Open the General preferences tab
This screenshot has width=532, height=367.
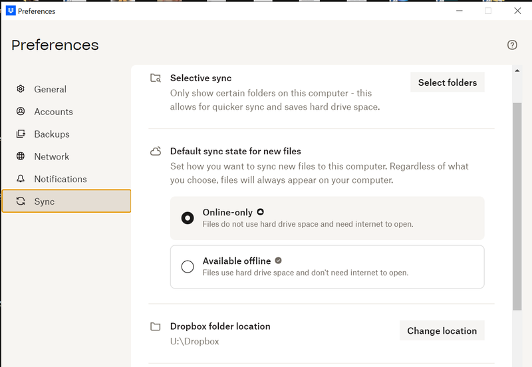click(51, 89)
